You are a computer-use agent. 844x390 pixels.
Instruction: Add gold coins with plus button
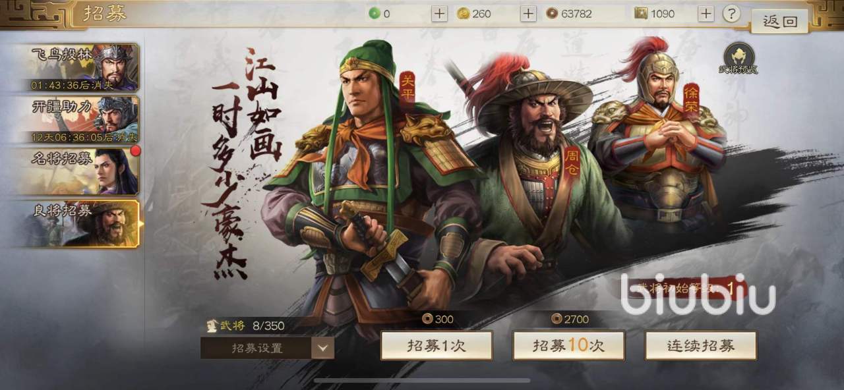point(528,13)
